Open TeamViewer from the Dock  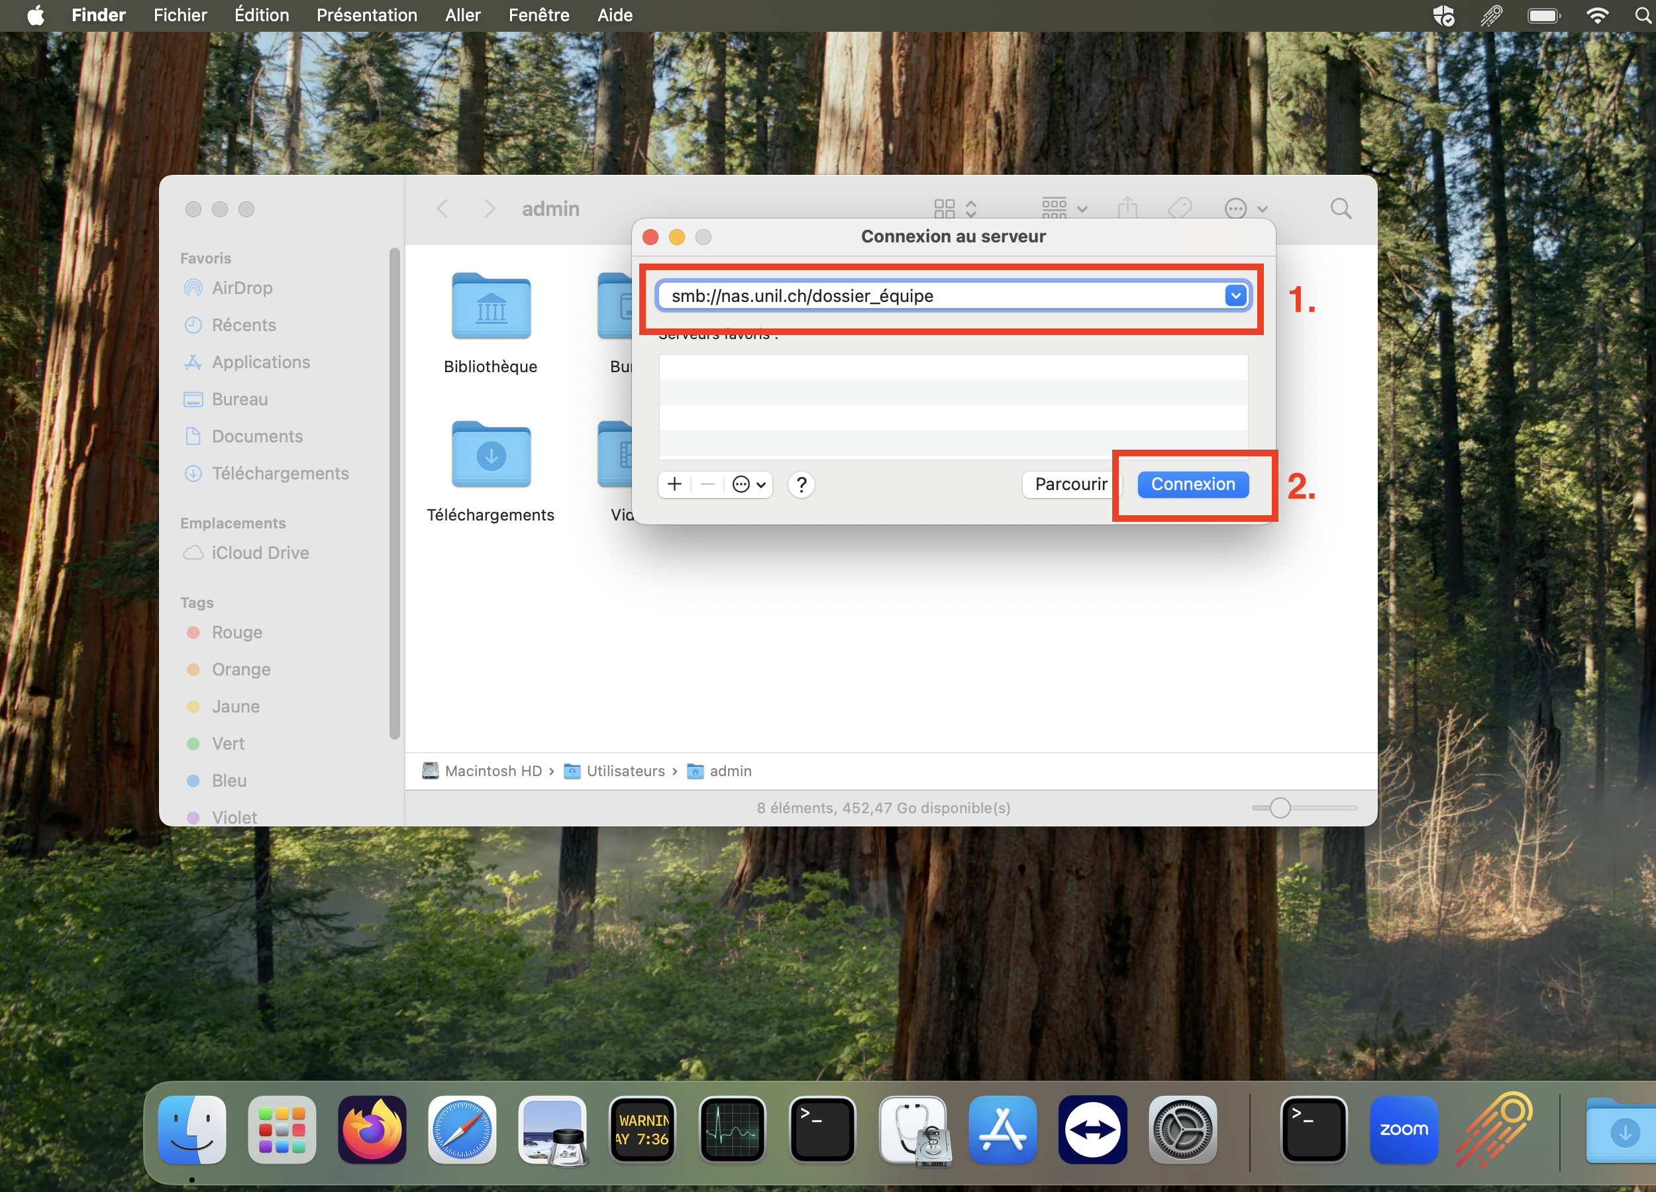[1092, 1129]
